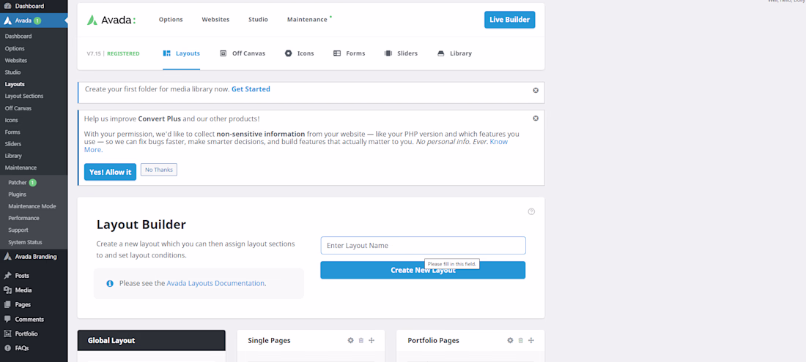Open the Forms tab icon
This screenshot has height=362, width=806.
click(x=337, y=53)
